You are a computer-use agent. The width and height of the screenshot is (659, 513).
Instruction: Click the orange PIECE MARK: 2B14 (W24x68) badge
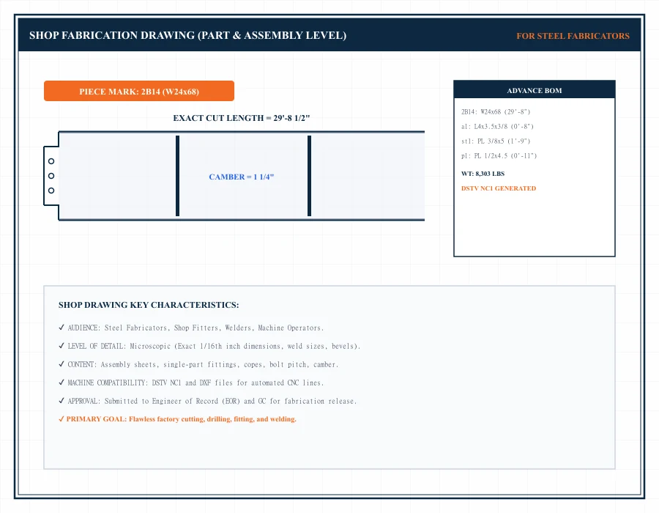(138, 91)
